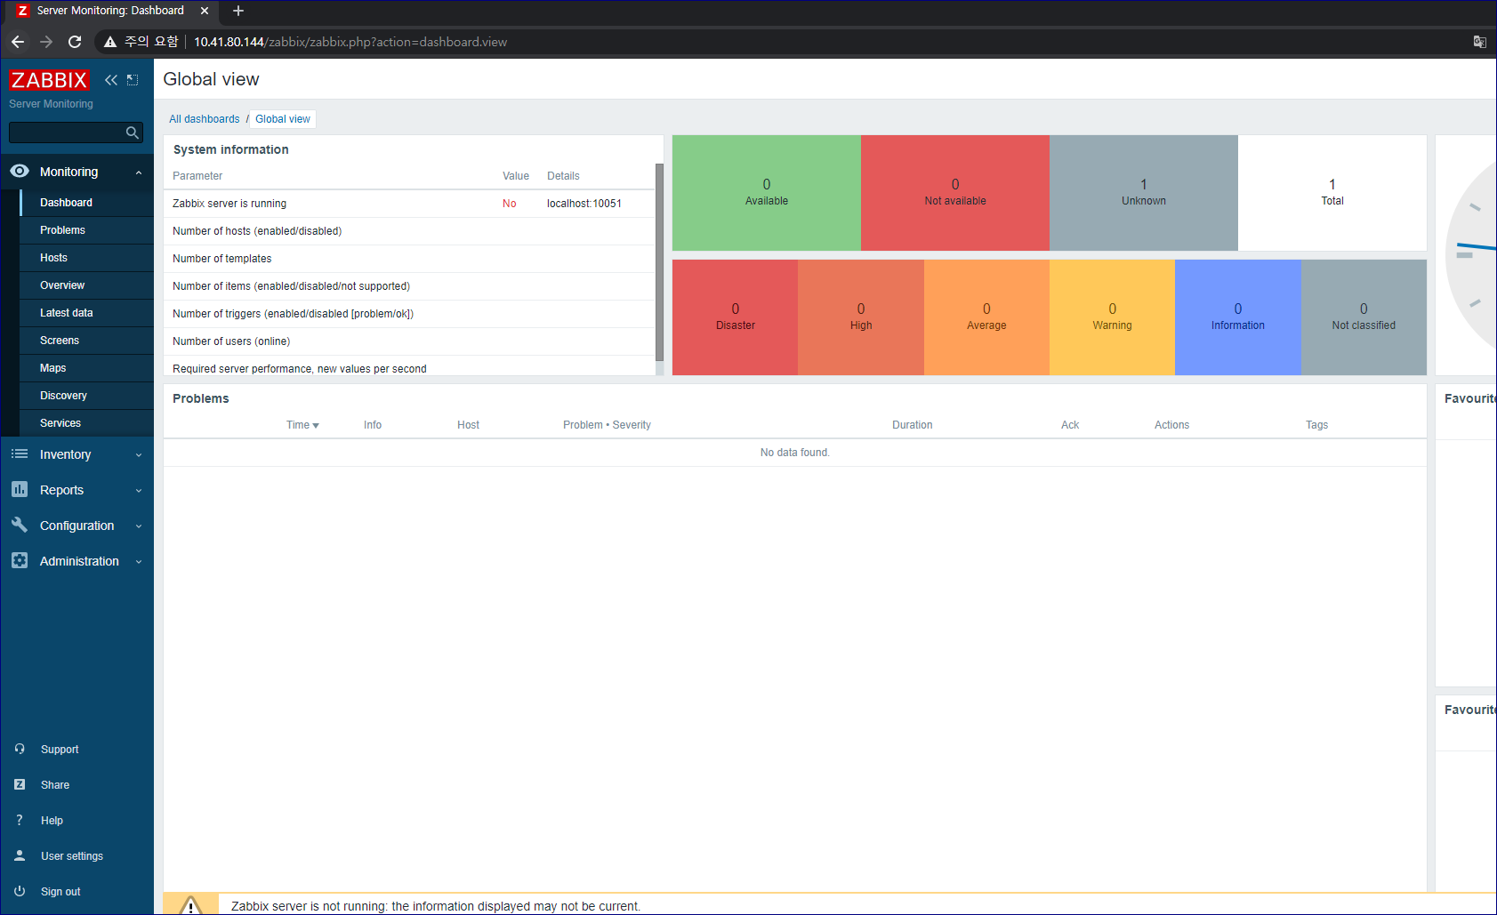Click the yellow Warning severity tile
The height and width of the screenshot is (915, 1497).
(1112, 317)
